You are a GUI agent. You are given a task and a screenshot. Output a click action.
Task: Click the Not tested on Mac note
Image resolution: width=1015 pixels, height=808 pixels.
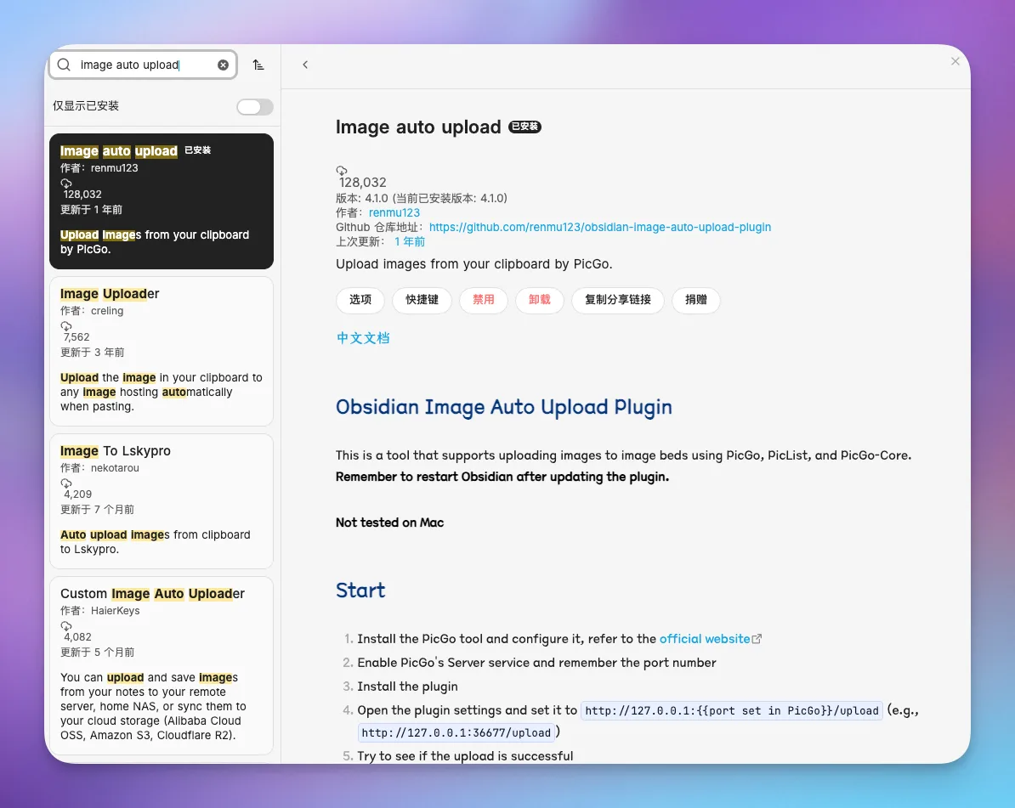point(389,523)
